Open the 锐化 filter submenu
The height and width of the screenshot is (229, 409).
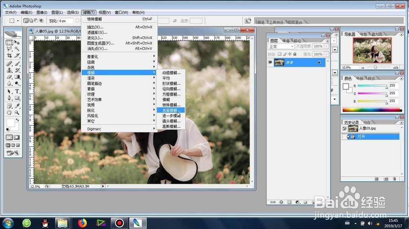coord(119,110)
